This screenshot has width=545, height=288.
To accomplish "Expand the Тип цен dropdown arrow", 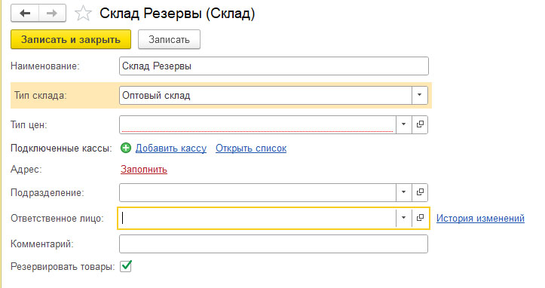I will [403, 124].
